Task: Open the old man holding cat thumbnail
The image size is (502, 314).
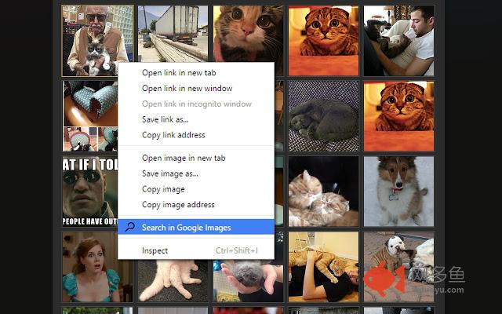Action: point(96,41)
